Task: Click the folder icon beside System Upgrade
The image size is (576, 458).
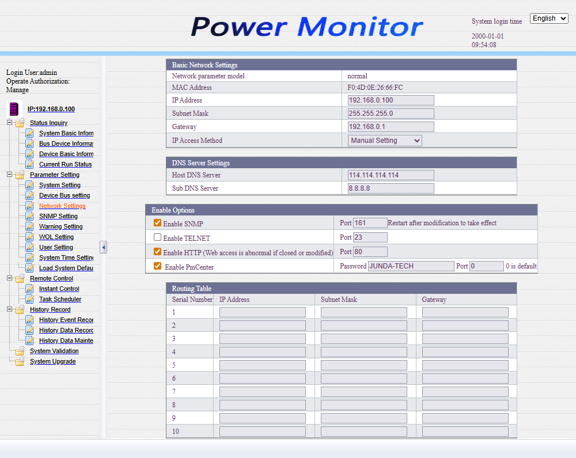Action: pyautogui.click(x=20, y=361)
